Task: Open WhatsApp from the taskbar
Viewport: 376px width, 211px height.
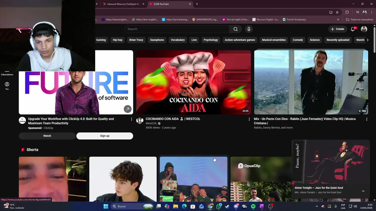Action: click(219, 206)
